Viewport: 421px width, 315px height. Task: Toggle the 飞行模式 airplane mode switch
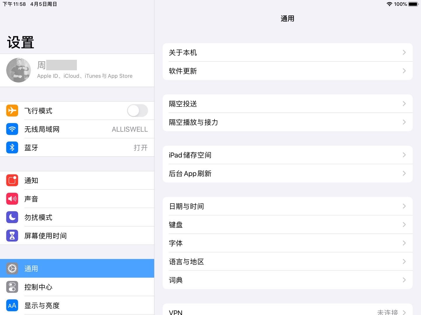(137, 111)
